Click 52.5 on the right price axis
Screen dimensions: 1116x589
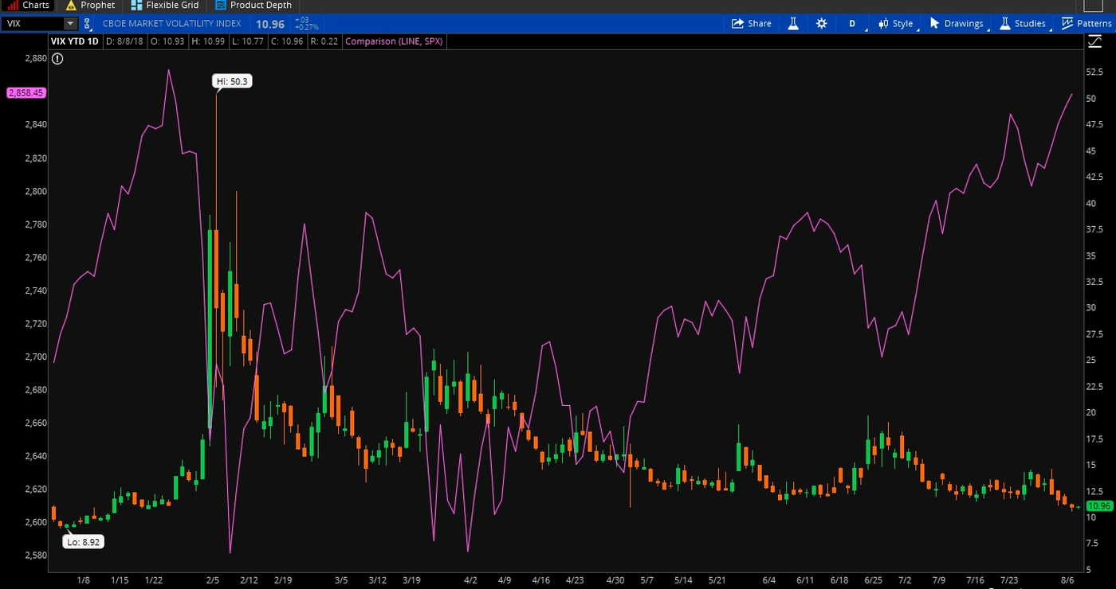click(x=1094, y=72)
